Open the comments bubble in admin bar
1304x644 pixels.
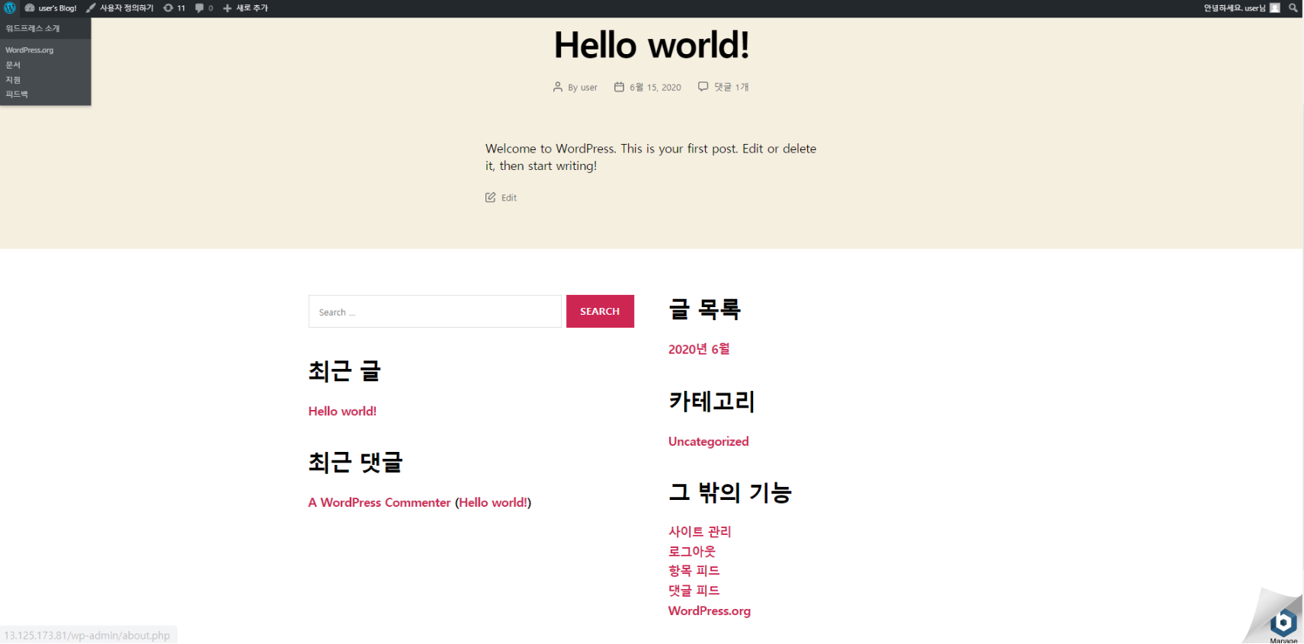pos(203,8)
